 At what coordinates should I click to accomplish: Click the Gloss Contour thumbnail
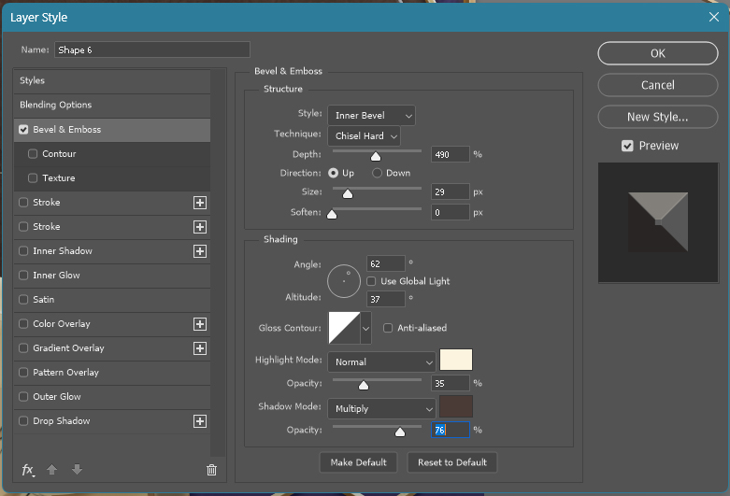[x=345, y=328]
